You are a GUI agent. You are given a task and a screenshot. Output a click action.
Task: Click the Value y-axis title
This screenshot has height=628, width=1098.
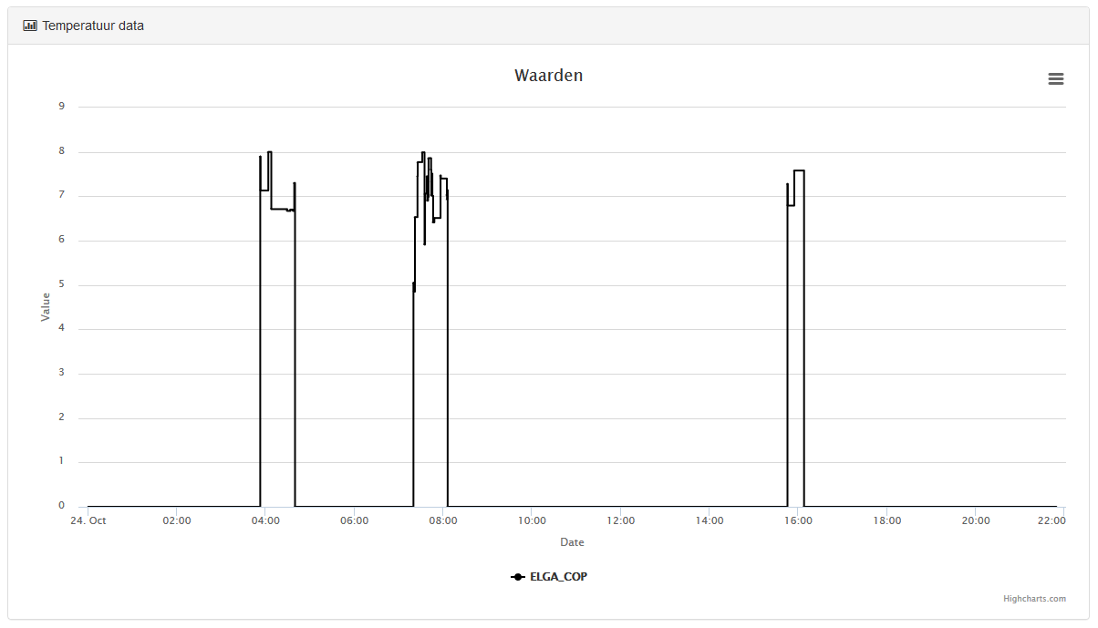tap(46, 307)
